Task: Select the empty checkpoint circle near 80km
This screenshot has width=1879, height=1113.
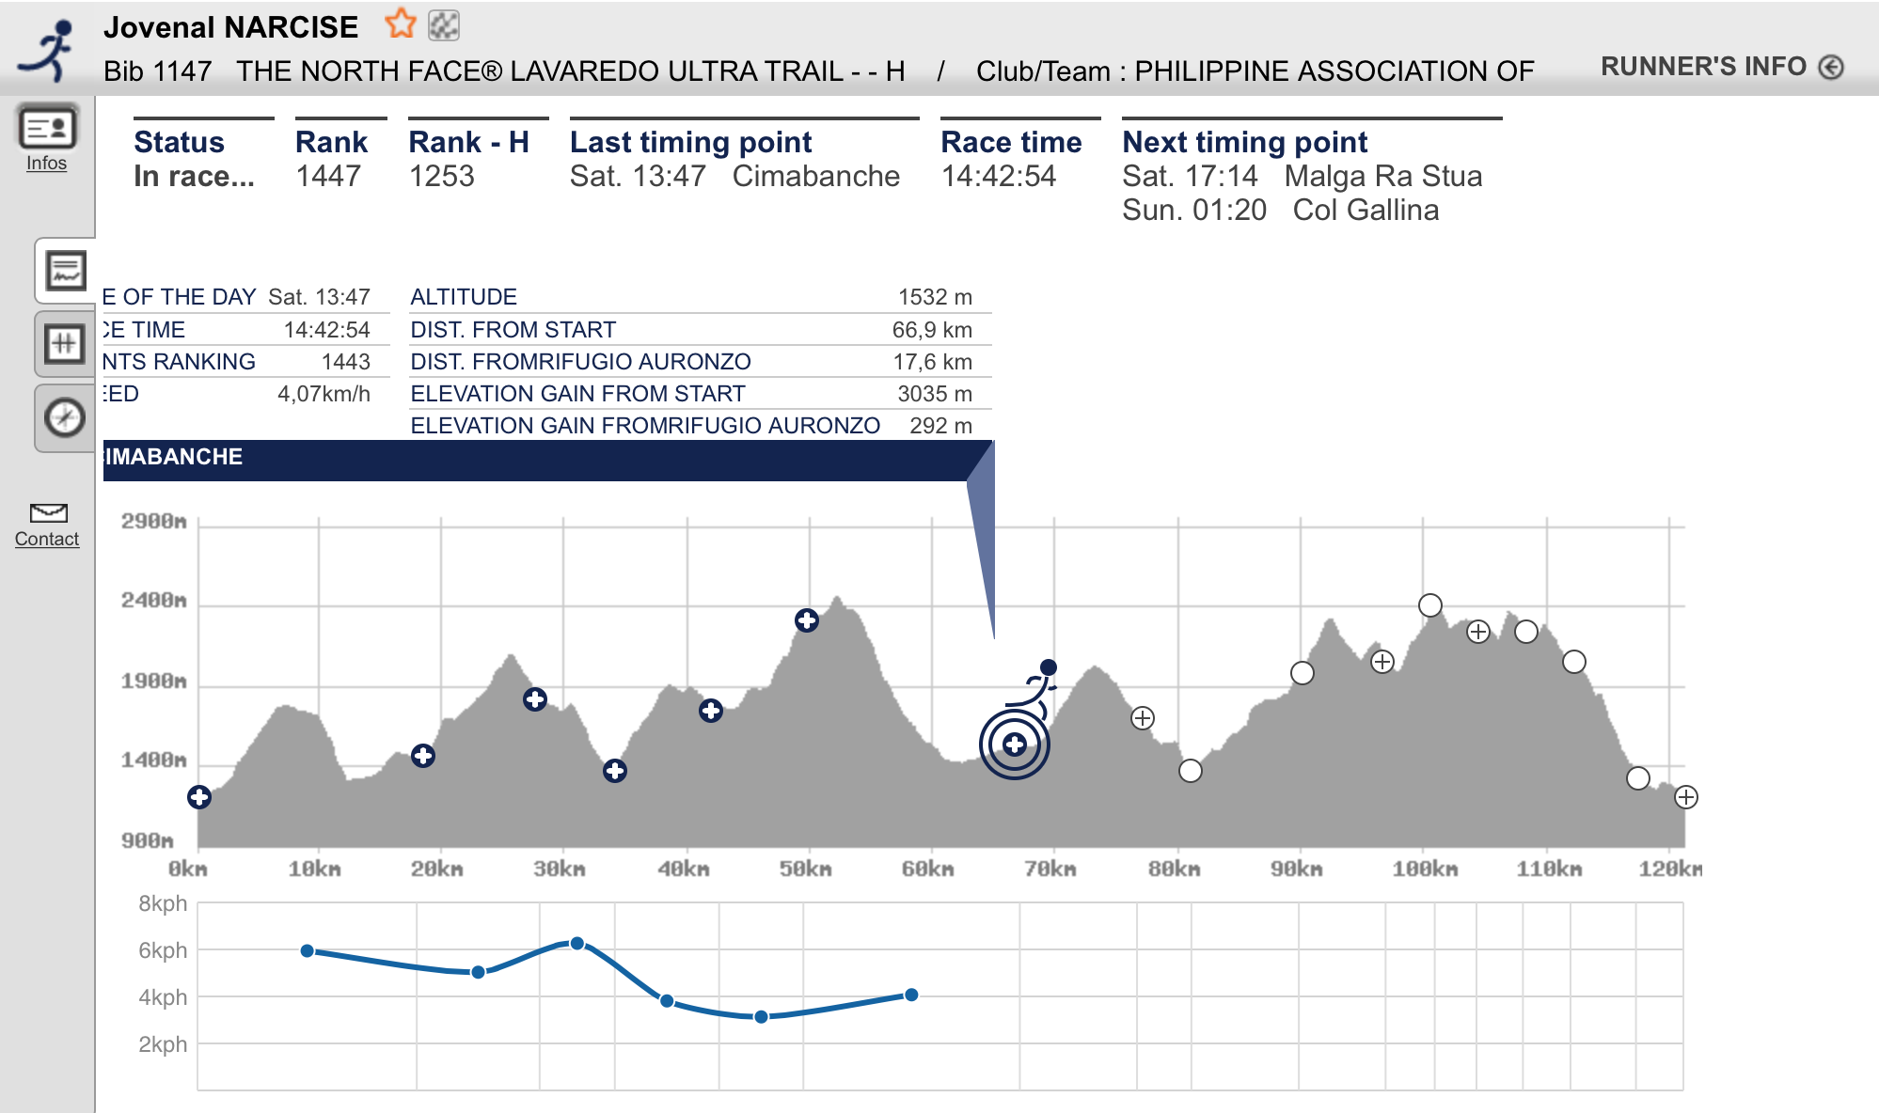Action: (1191, 771)
